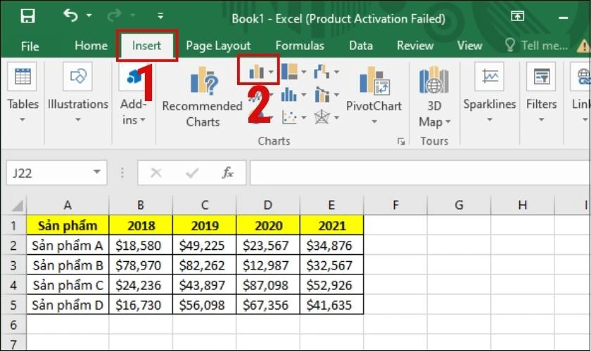
Task: Insert a radar or surface chart
Action: coord(326,117)
